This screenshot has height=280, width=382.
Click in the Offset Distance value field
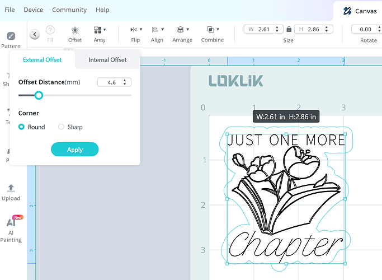coord(111,82)
